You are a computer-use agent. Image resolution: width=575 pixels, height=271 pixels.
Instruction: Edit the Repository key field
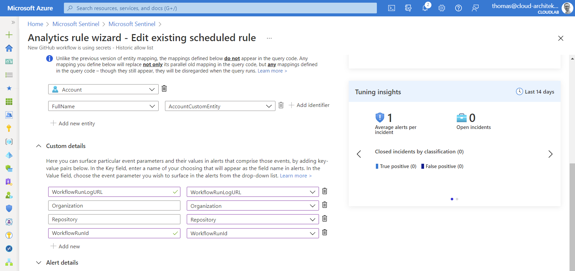click(x=114, y=219)
